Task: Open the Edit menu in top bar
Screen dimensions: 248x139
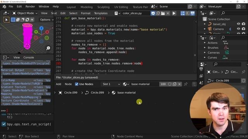Action: (x=19, y=7)
